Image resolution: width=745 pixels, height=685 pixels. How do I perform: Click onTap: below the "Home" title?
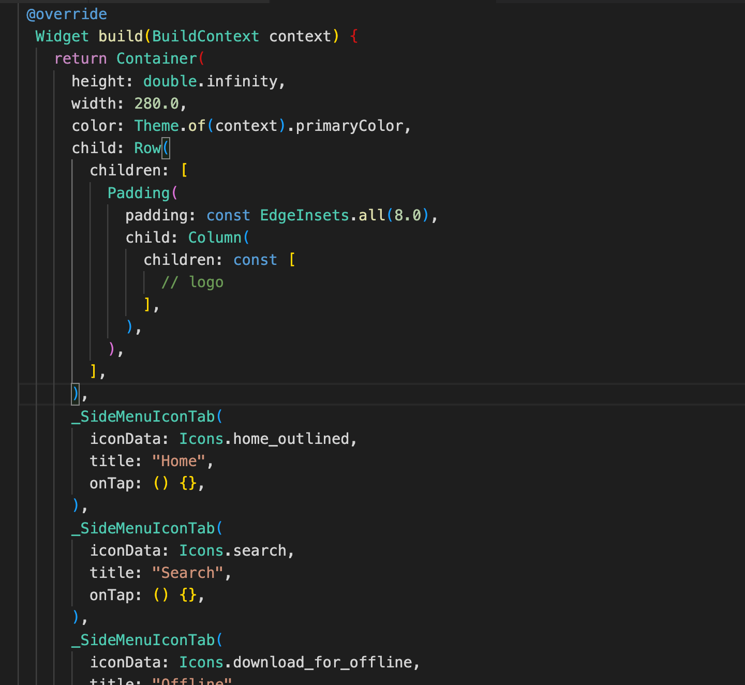point(116,483)
